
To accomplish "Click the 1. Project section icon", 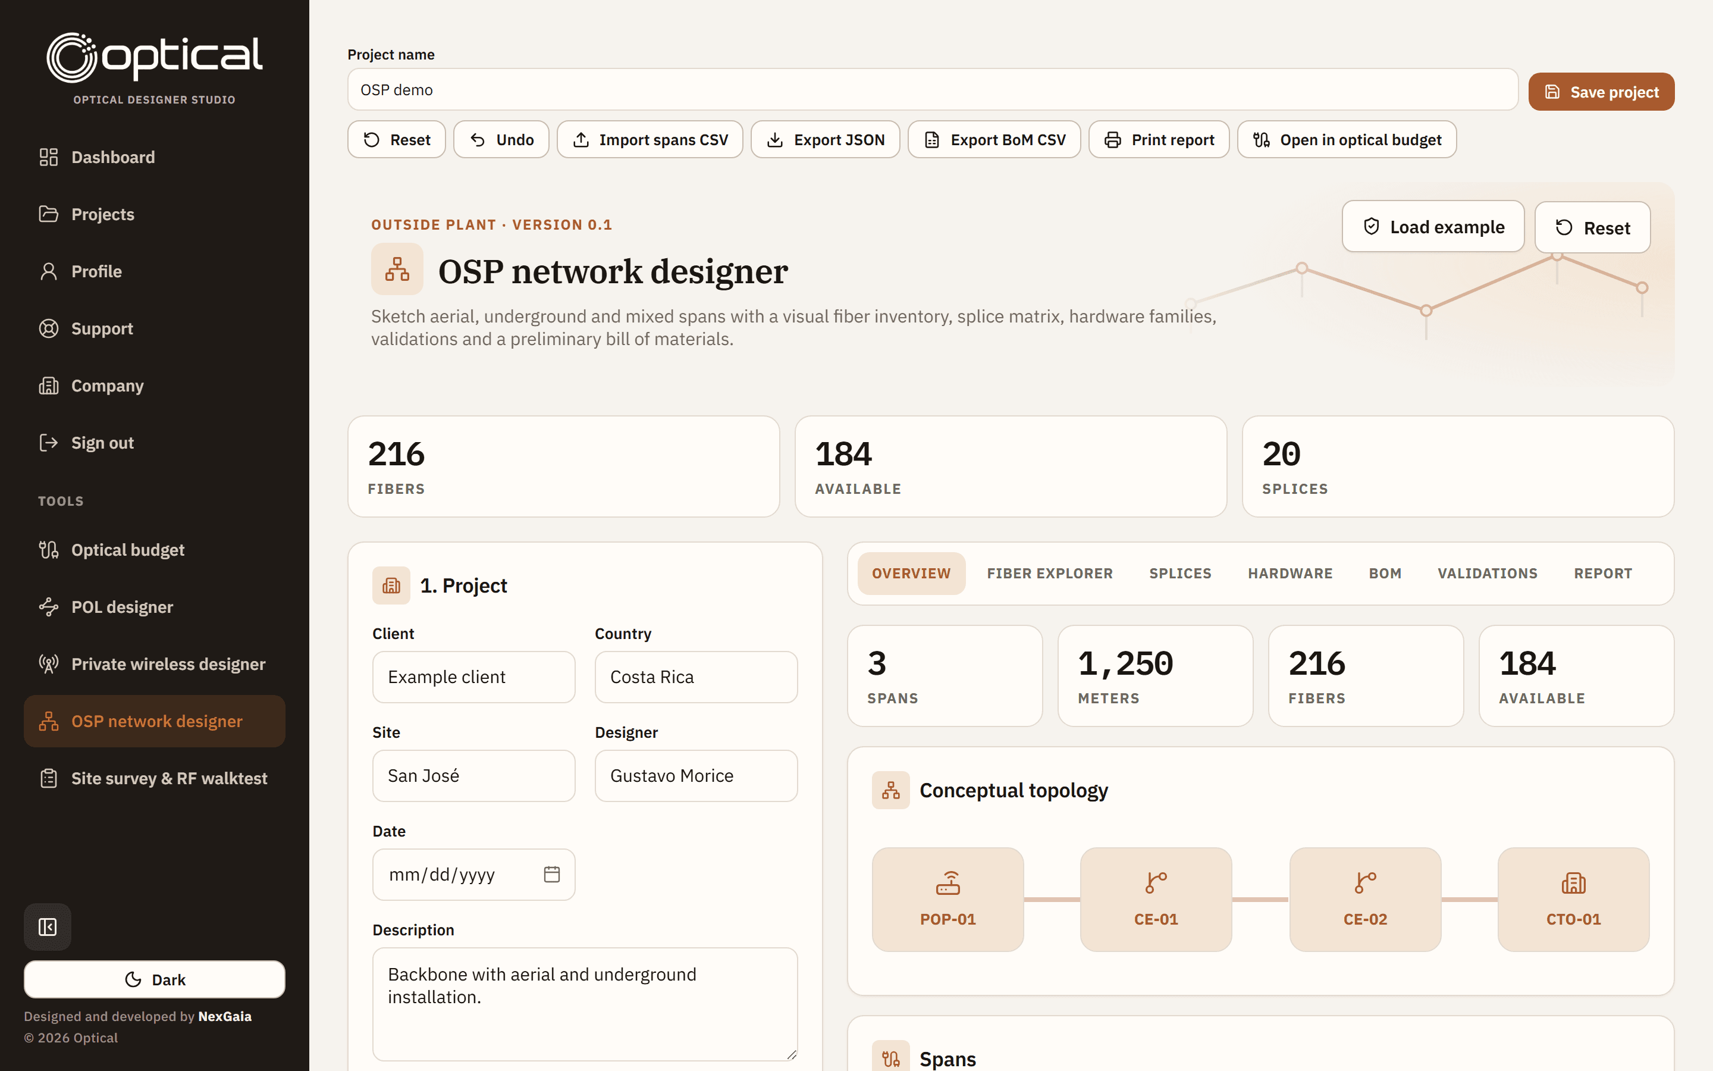I will pos(391,586).
